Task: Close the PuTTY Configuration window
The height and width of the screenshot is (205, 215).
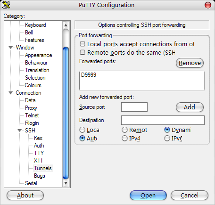Action: pyautogui.click(x=208, y=5)
